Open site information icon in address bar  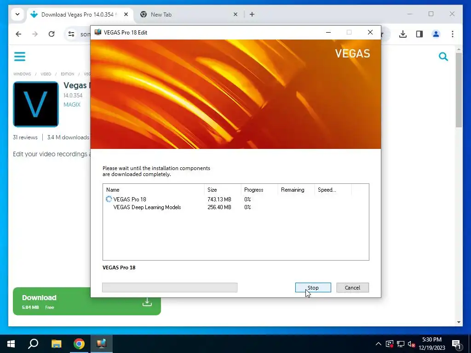(71, 34)
